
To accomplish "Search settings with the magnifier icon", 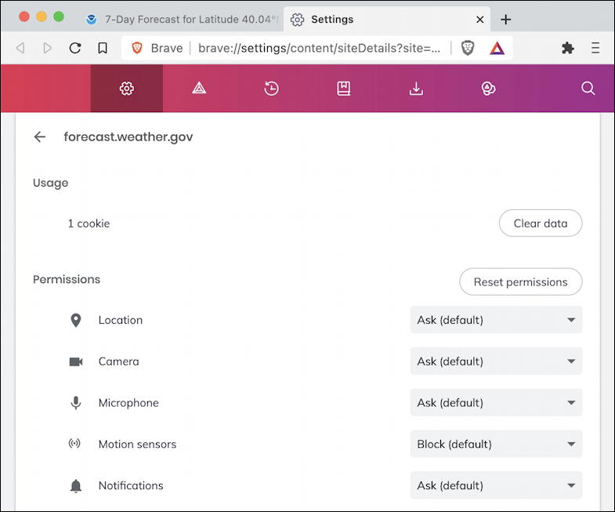I will 588,89.
